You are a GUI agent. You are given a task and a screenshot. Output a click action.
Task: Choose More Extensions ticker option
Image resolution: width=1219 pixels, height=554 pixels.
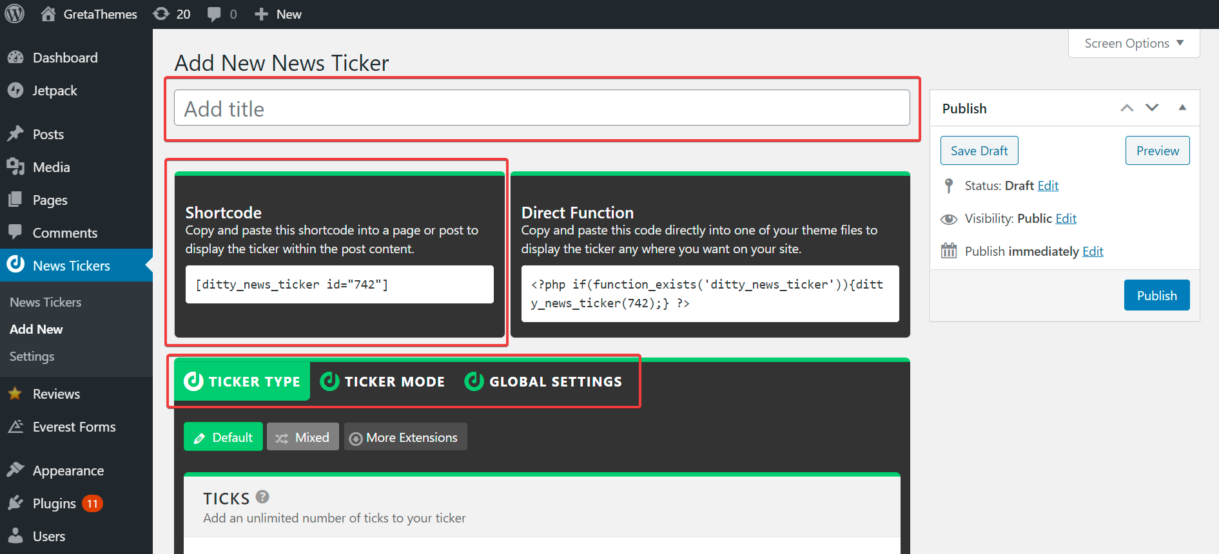(405, 437)
